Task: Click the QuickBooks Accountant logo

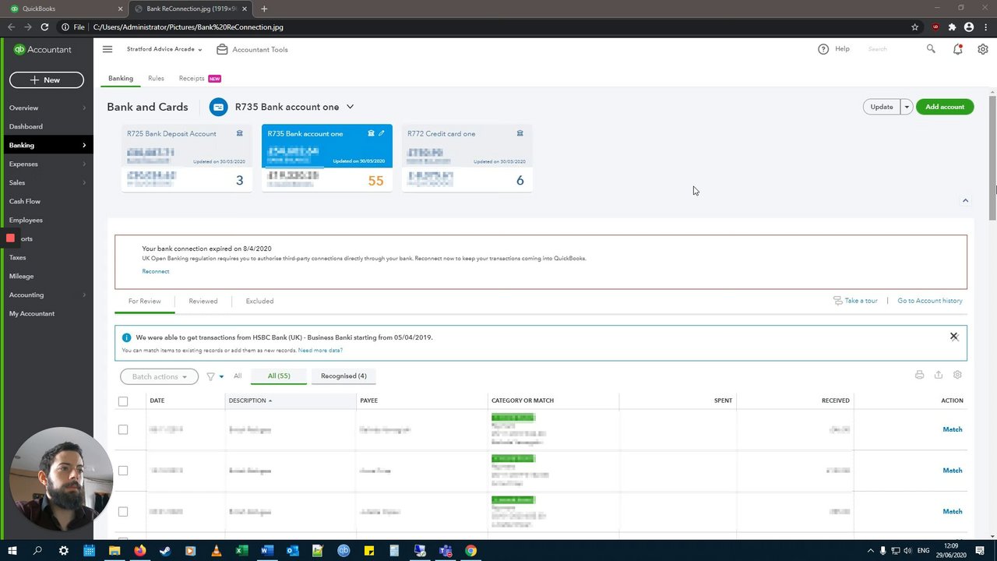Action: (43, 50)
